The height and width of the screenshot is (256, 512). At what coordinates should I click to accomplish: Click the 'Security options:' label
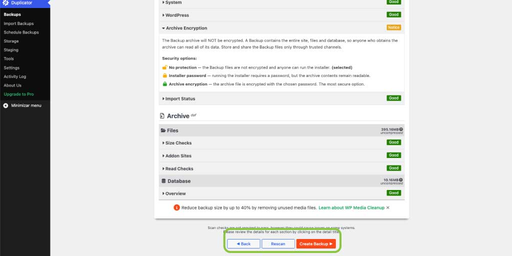pos(179,58)
